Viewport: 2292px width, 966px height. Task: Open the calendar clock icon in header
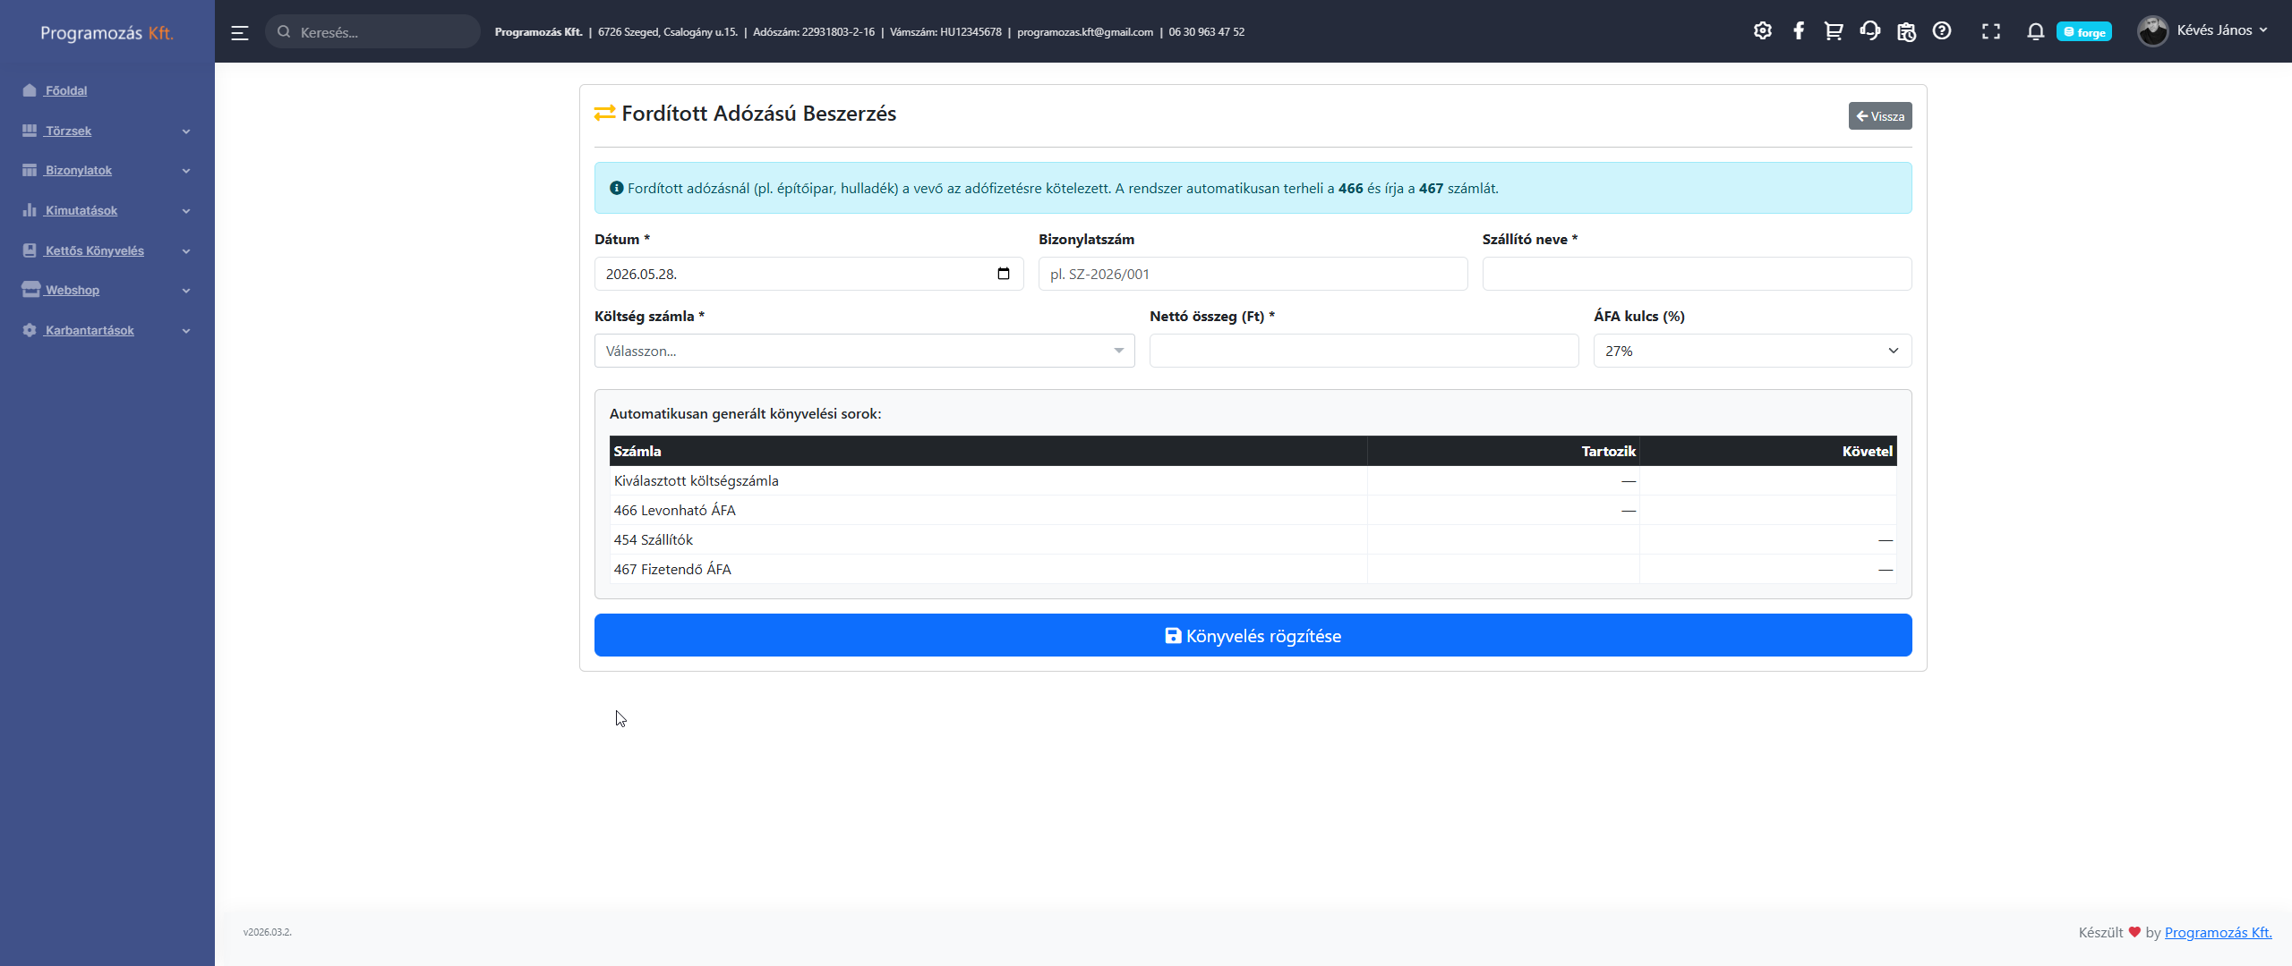tap(1906, 31)
